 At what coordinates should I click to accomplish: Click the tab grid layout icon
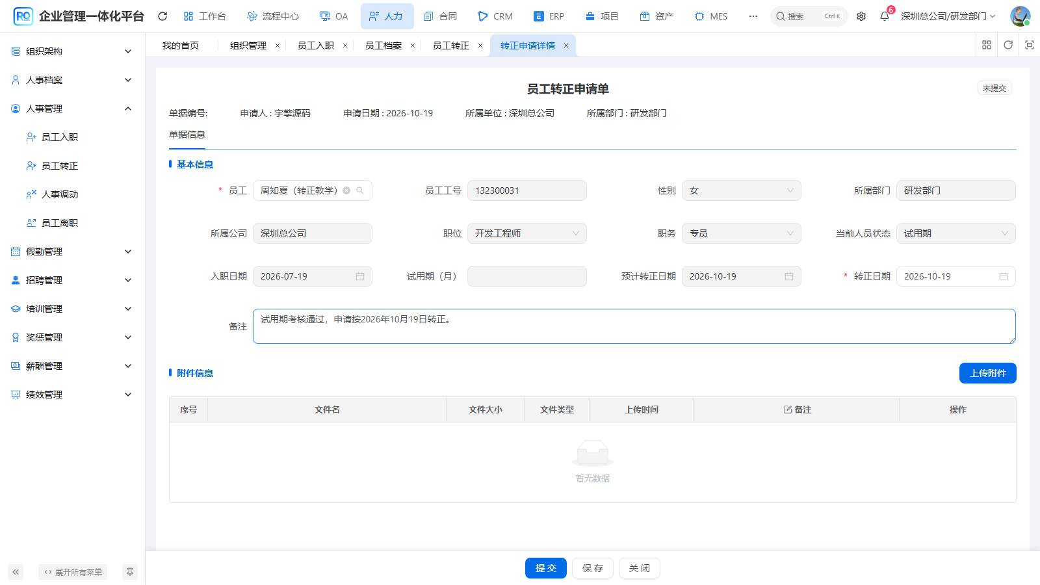[987, 45]
